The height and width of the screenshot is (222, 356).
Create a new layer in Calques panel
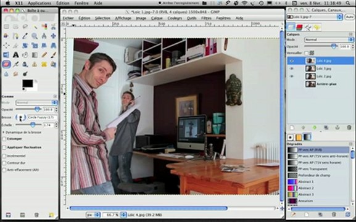pyautogui.click(x=292, y=128)
